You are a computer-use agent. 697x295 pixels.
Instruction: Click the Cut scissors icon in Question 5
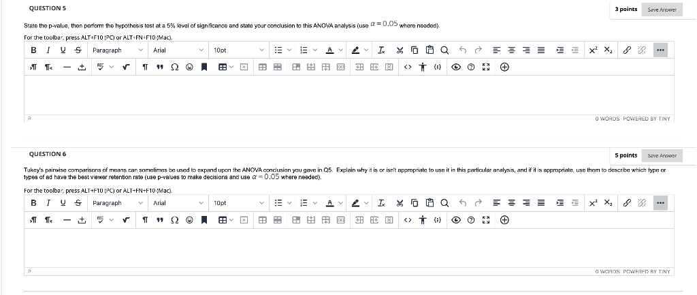click(400, 50)
